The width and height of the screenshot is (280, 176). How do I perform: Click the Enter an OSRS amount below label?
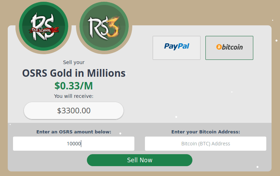tap(74, 132)
